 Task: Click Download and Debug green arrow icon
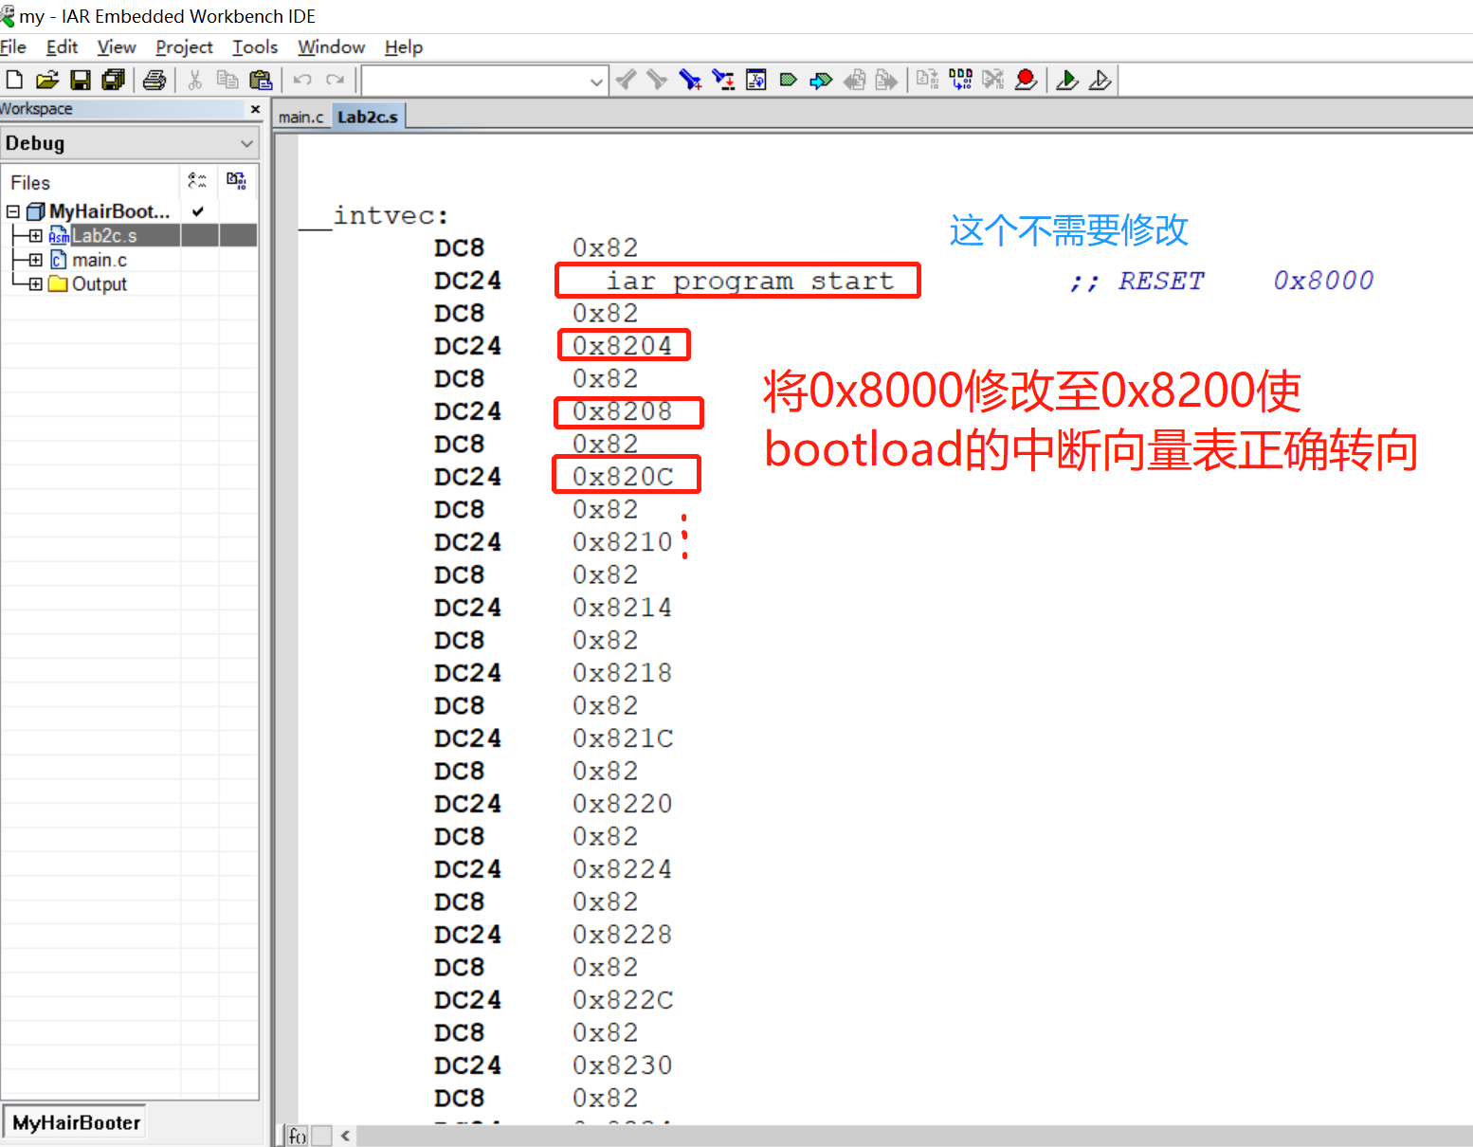click(x=1067, y=80)
